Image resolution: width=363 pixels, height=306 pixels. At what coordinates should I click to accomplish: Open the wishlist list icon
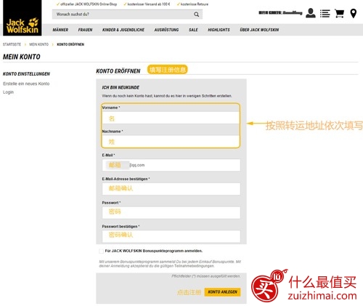pos(325,14)
